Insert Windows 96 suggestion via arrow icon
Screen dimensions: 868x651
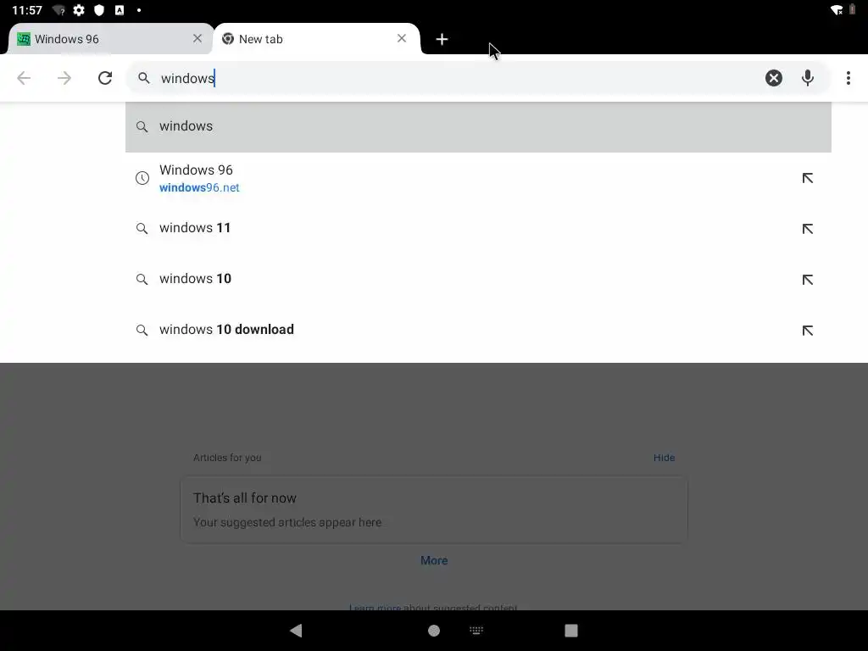808,178
